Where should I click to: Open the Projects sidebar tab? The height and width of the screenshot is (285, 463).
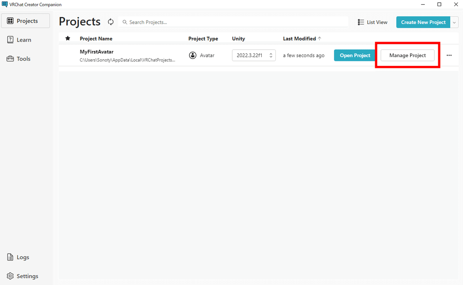[25, 21]
